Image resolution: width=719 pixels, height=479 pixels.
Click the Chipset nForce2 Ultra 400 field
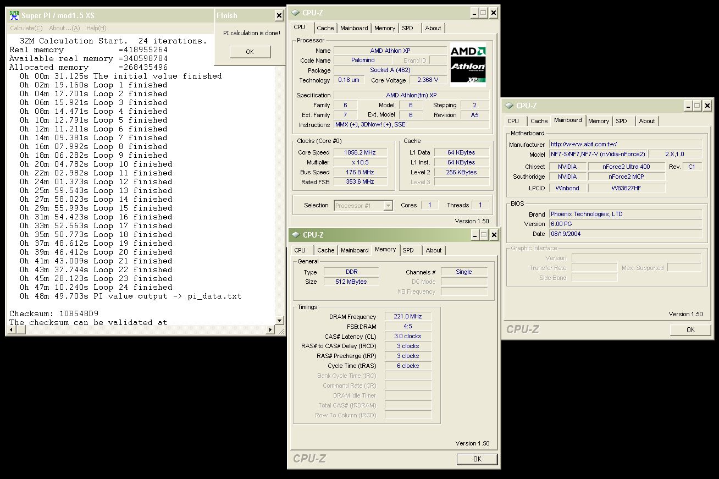tap(627, 167)
